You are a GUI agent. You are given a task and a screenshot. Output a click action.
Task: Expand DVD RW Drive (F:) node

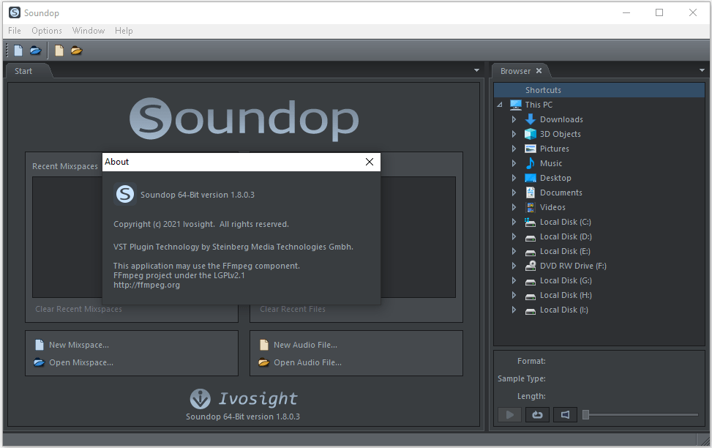pos(514,266)
